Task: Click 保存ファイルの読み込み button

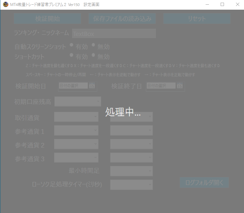Action: pos(122,19)
